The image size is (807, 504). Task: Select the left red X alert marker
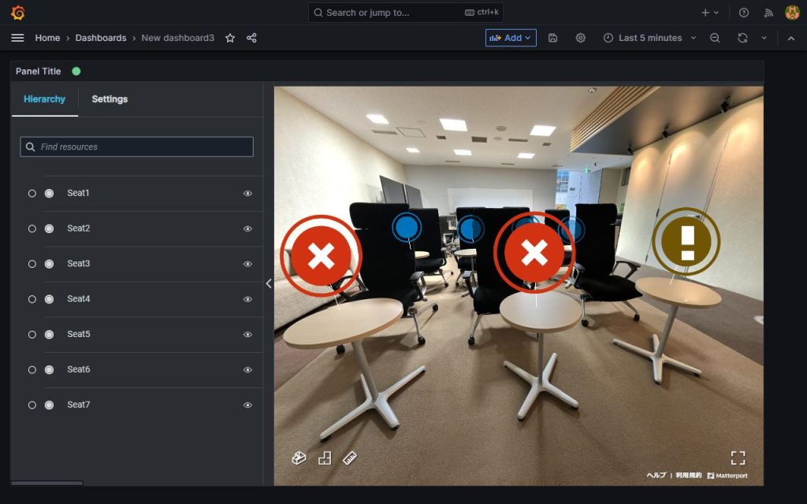(x=322, y=256)
